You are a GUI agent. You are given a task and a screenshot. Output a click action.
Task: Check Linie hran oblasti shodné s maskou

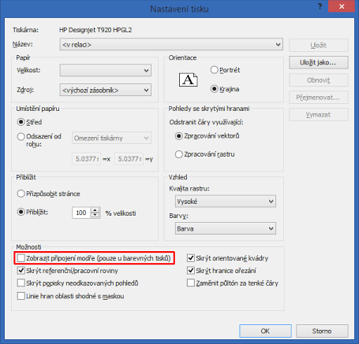(x=21, y=296)
